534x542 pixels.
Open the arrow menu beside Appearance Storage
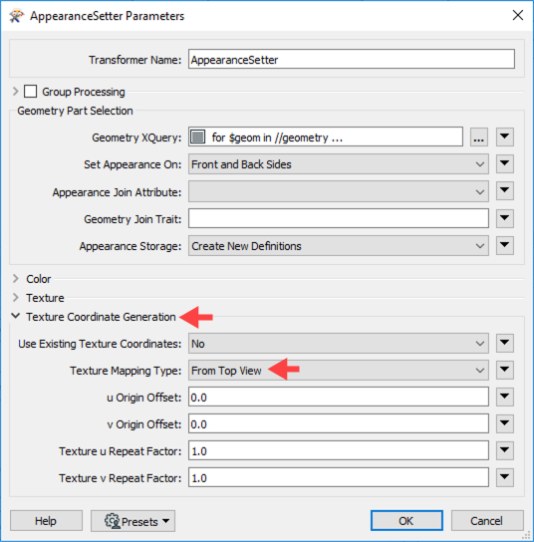coord(505,245)
